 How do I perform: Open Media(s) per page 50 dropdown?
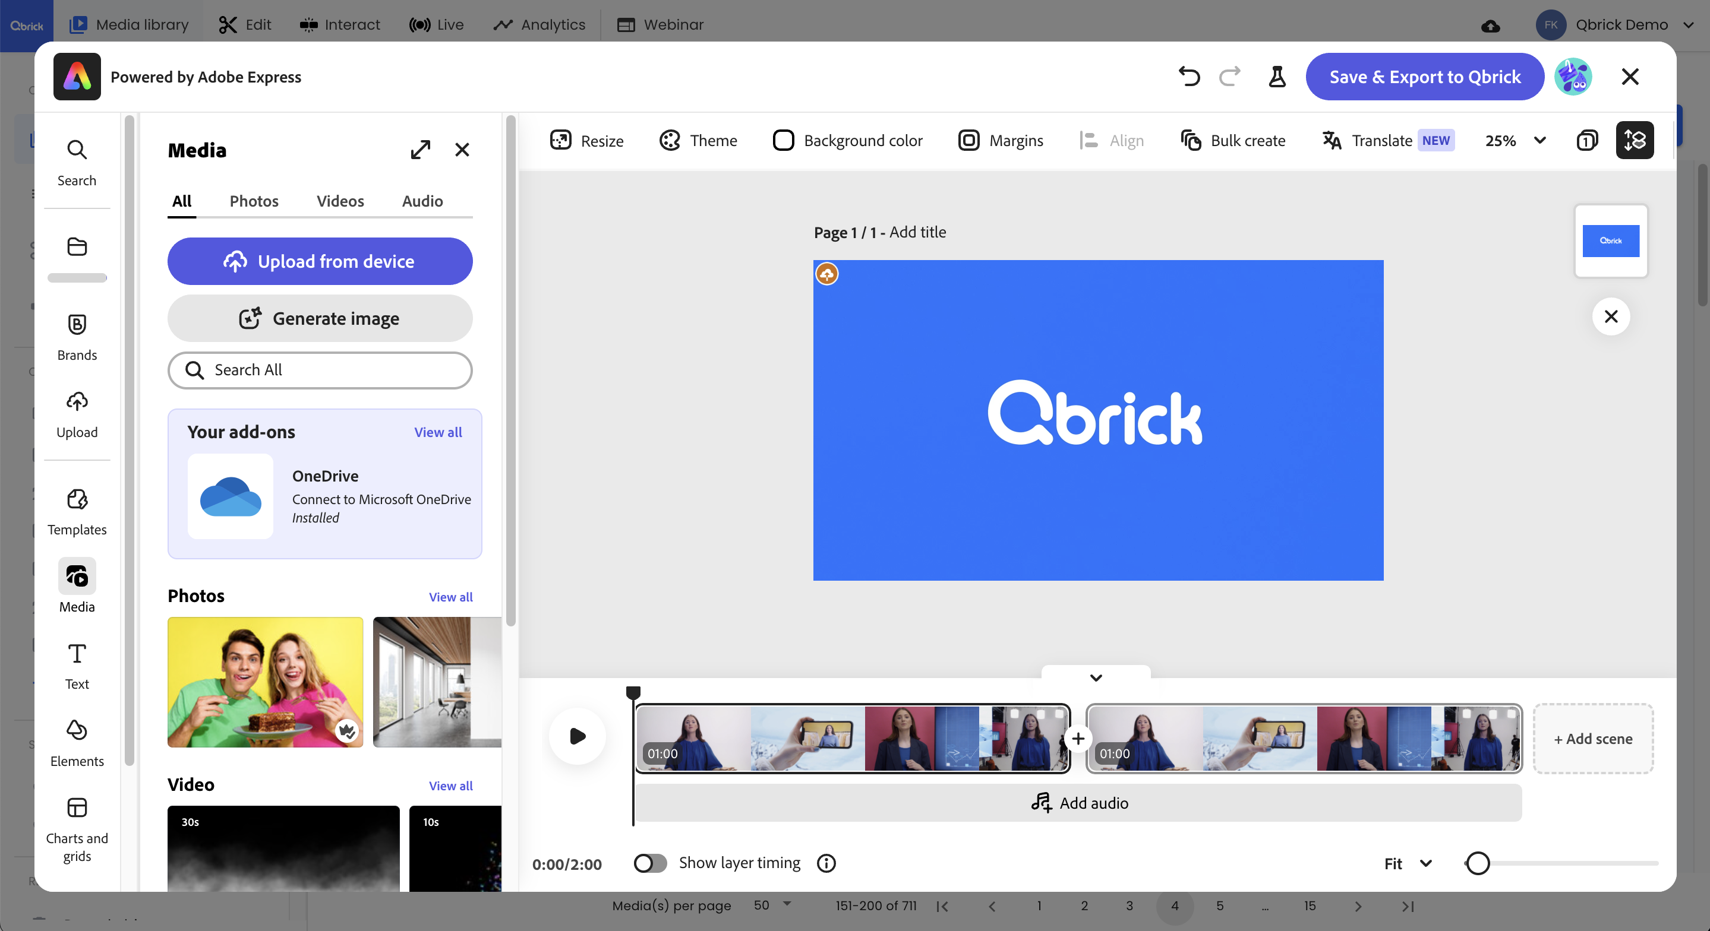[772, 905]
